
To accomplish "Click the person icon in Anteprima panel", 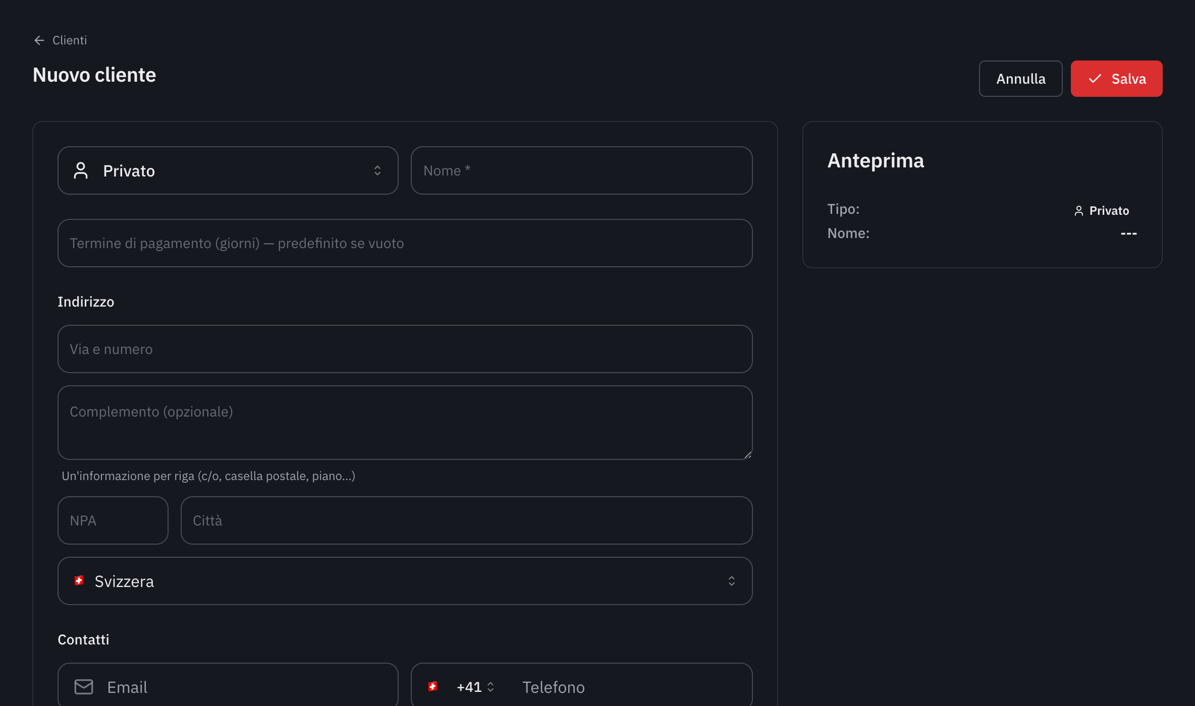I will coord(1079,211).
